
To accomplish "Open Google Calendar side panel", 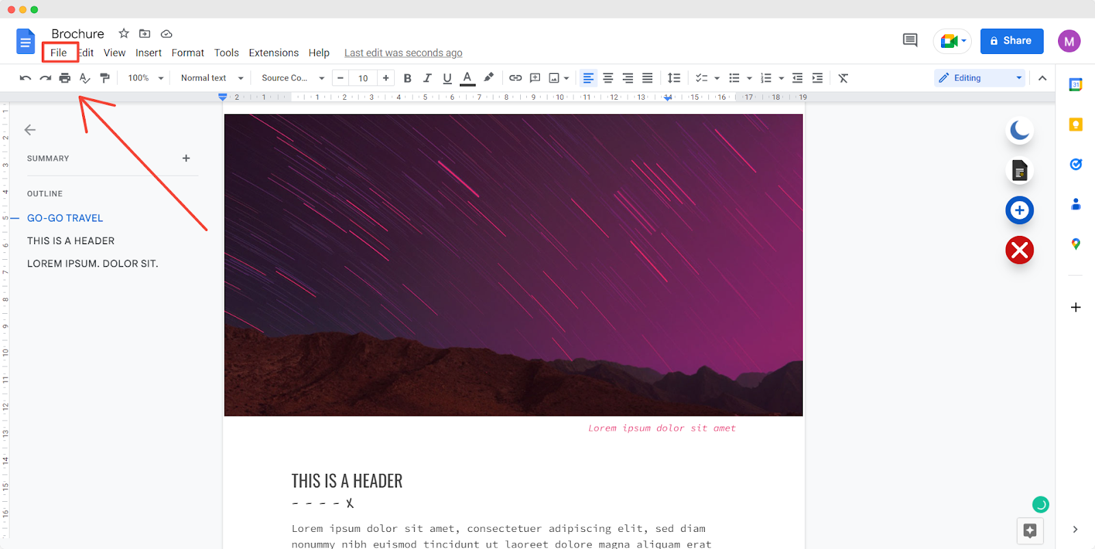I will click(x=1076, y=85).
